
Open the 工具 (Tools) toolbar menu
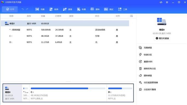[x=123, y=9]
